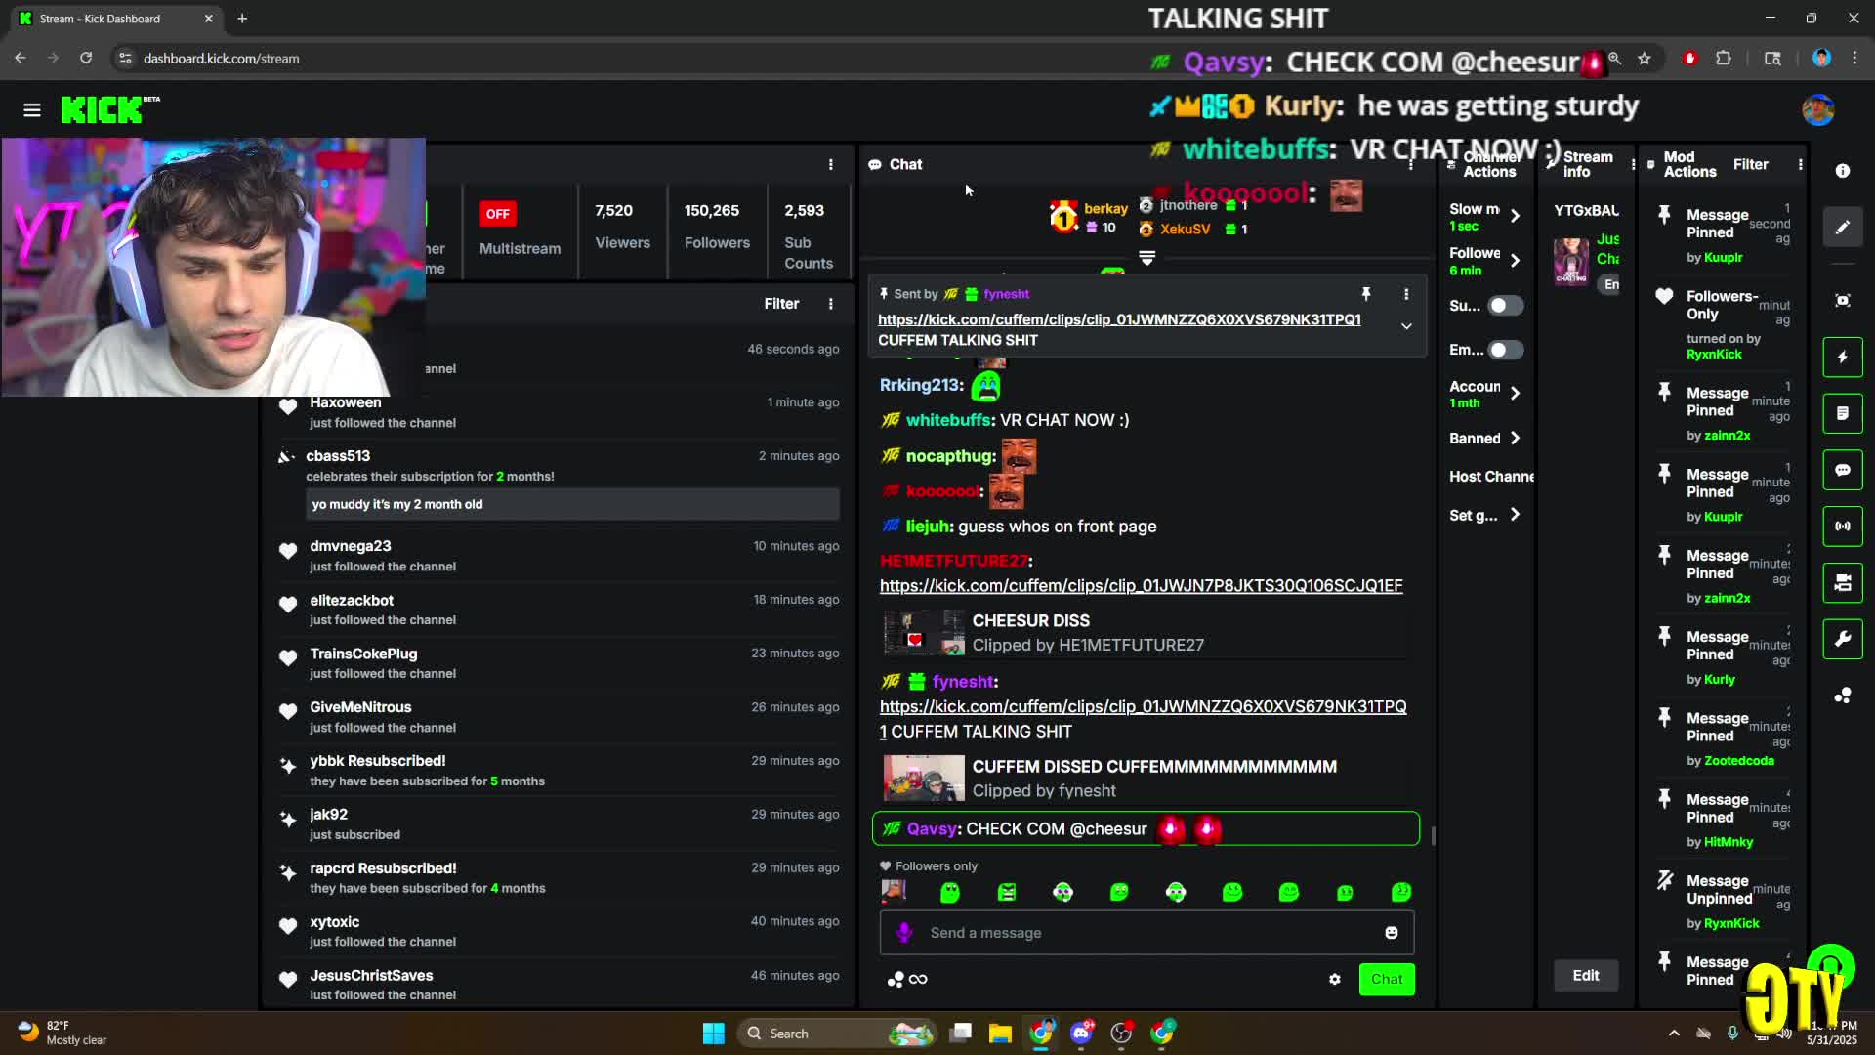
Task: Open Filter in Mod Actions panel
Action: tap(1750, 165)
